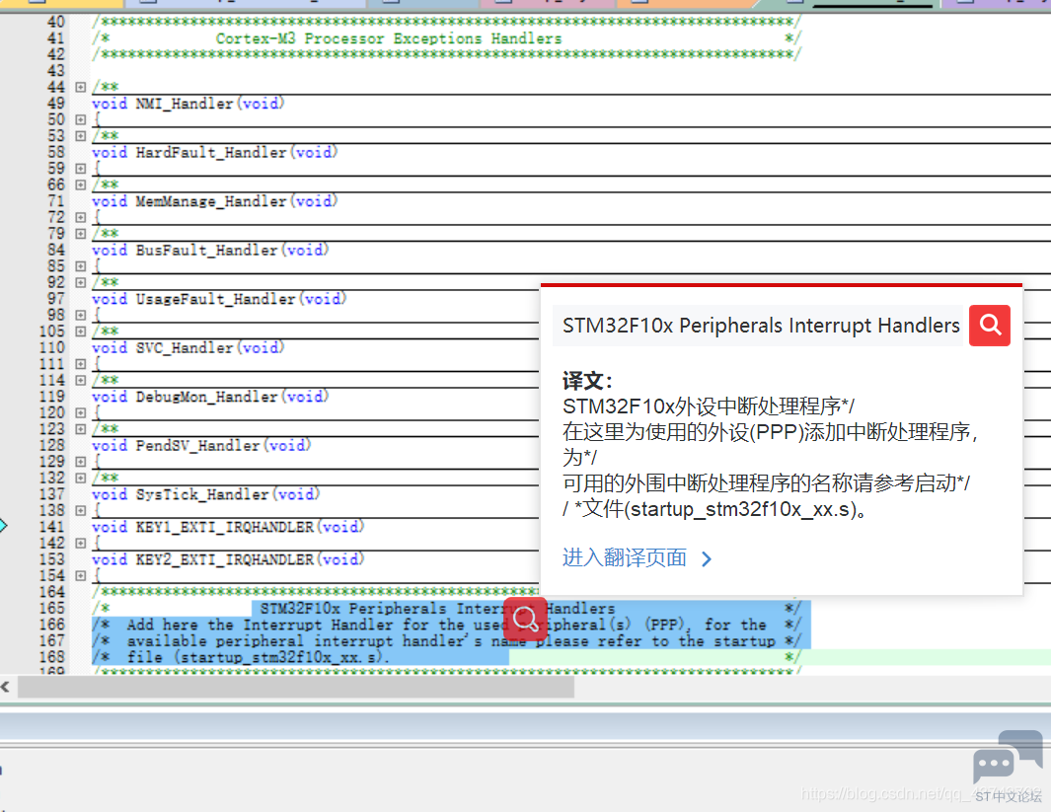Click the selected 'Add here the Interrupt Handler' comment line
The image size is (1051, 812).
[446, 626]
